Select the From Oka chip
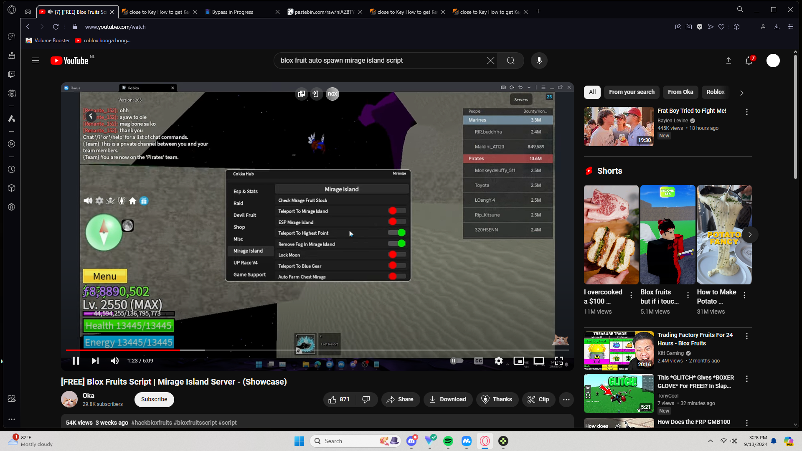Screen dimensions: 802x451 click(680, 92)
